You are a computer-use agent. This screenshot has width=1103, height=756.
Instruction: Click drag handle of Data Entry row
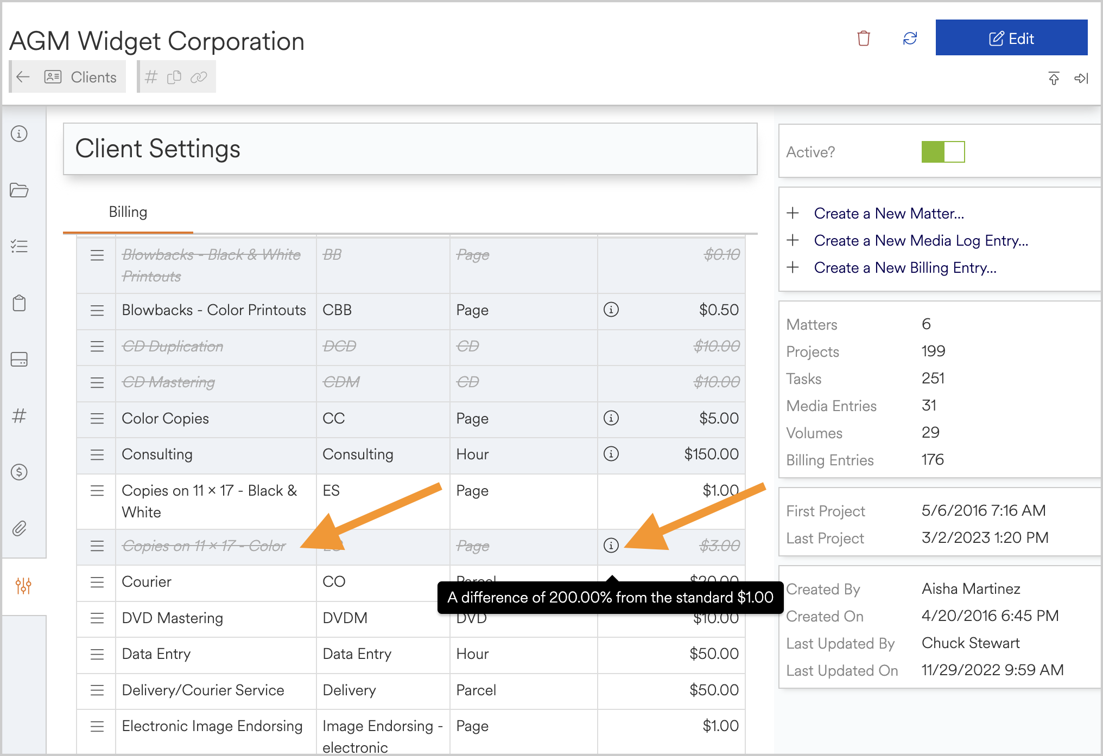[97, 654]
